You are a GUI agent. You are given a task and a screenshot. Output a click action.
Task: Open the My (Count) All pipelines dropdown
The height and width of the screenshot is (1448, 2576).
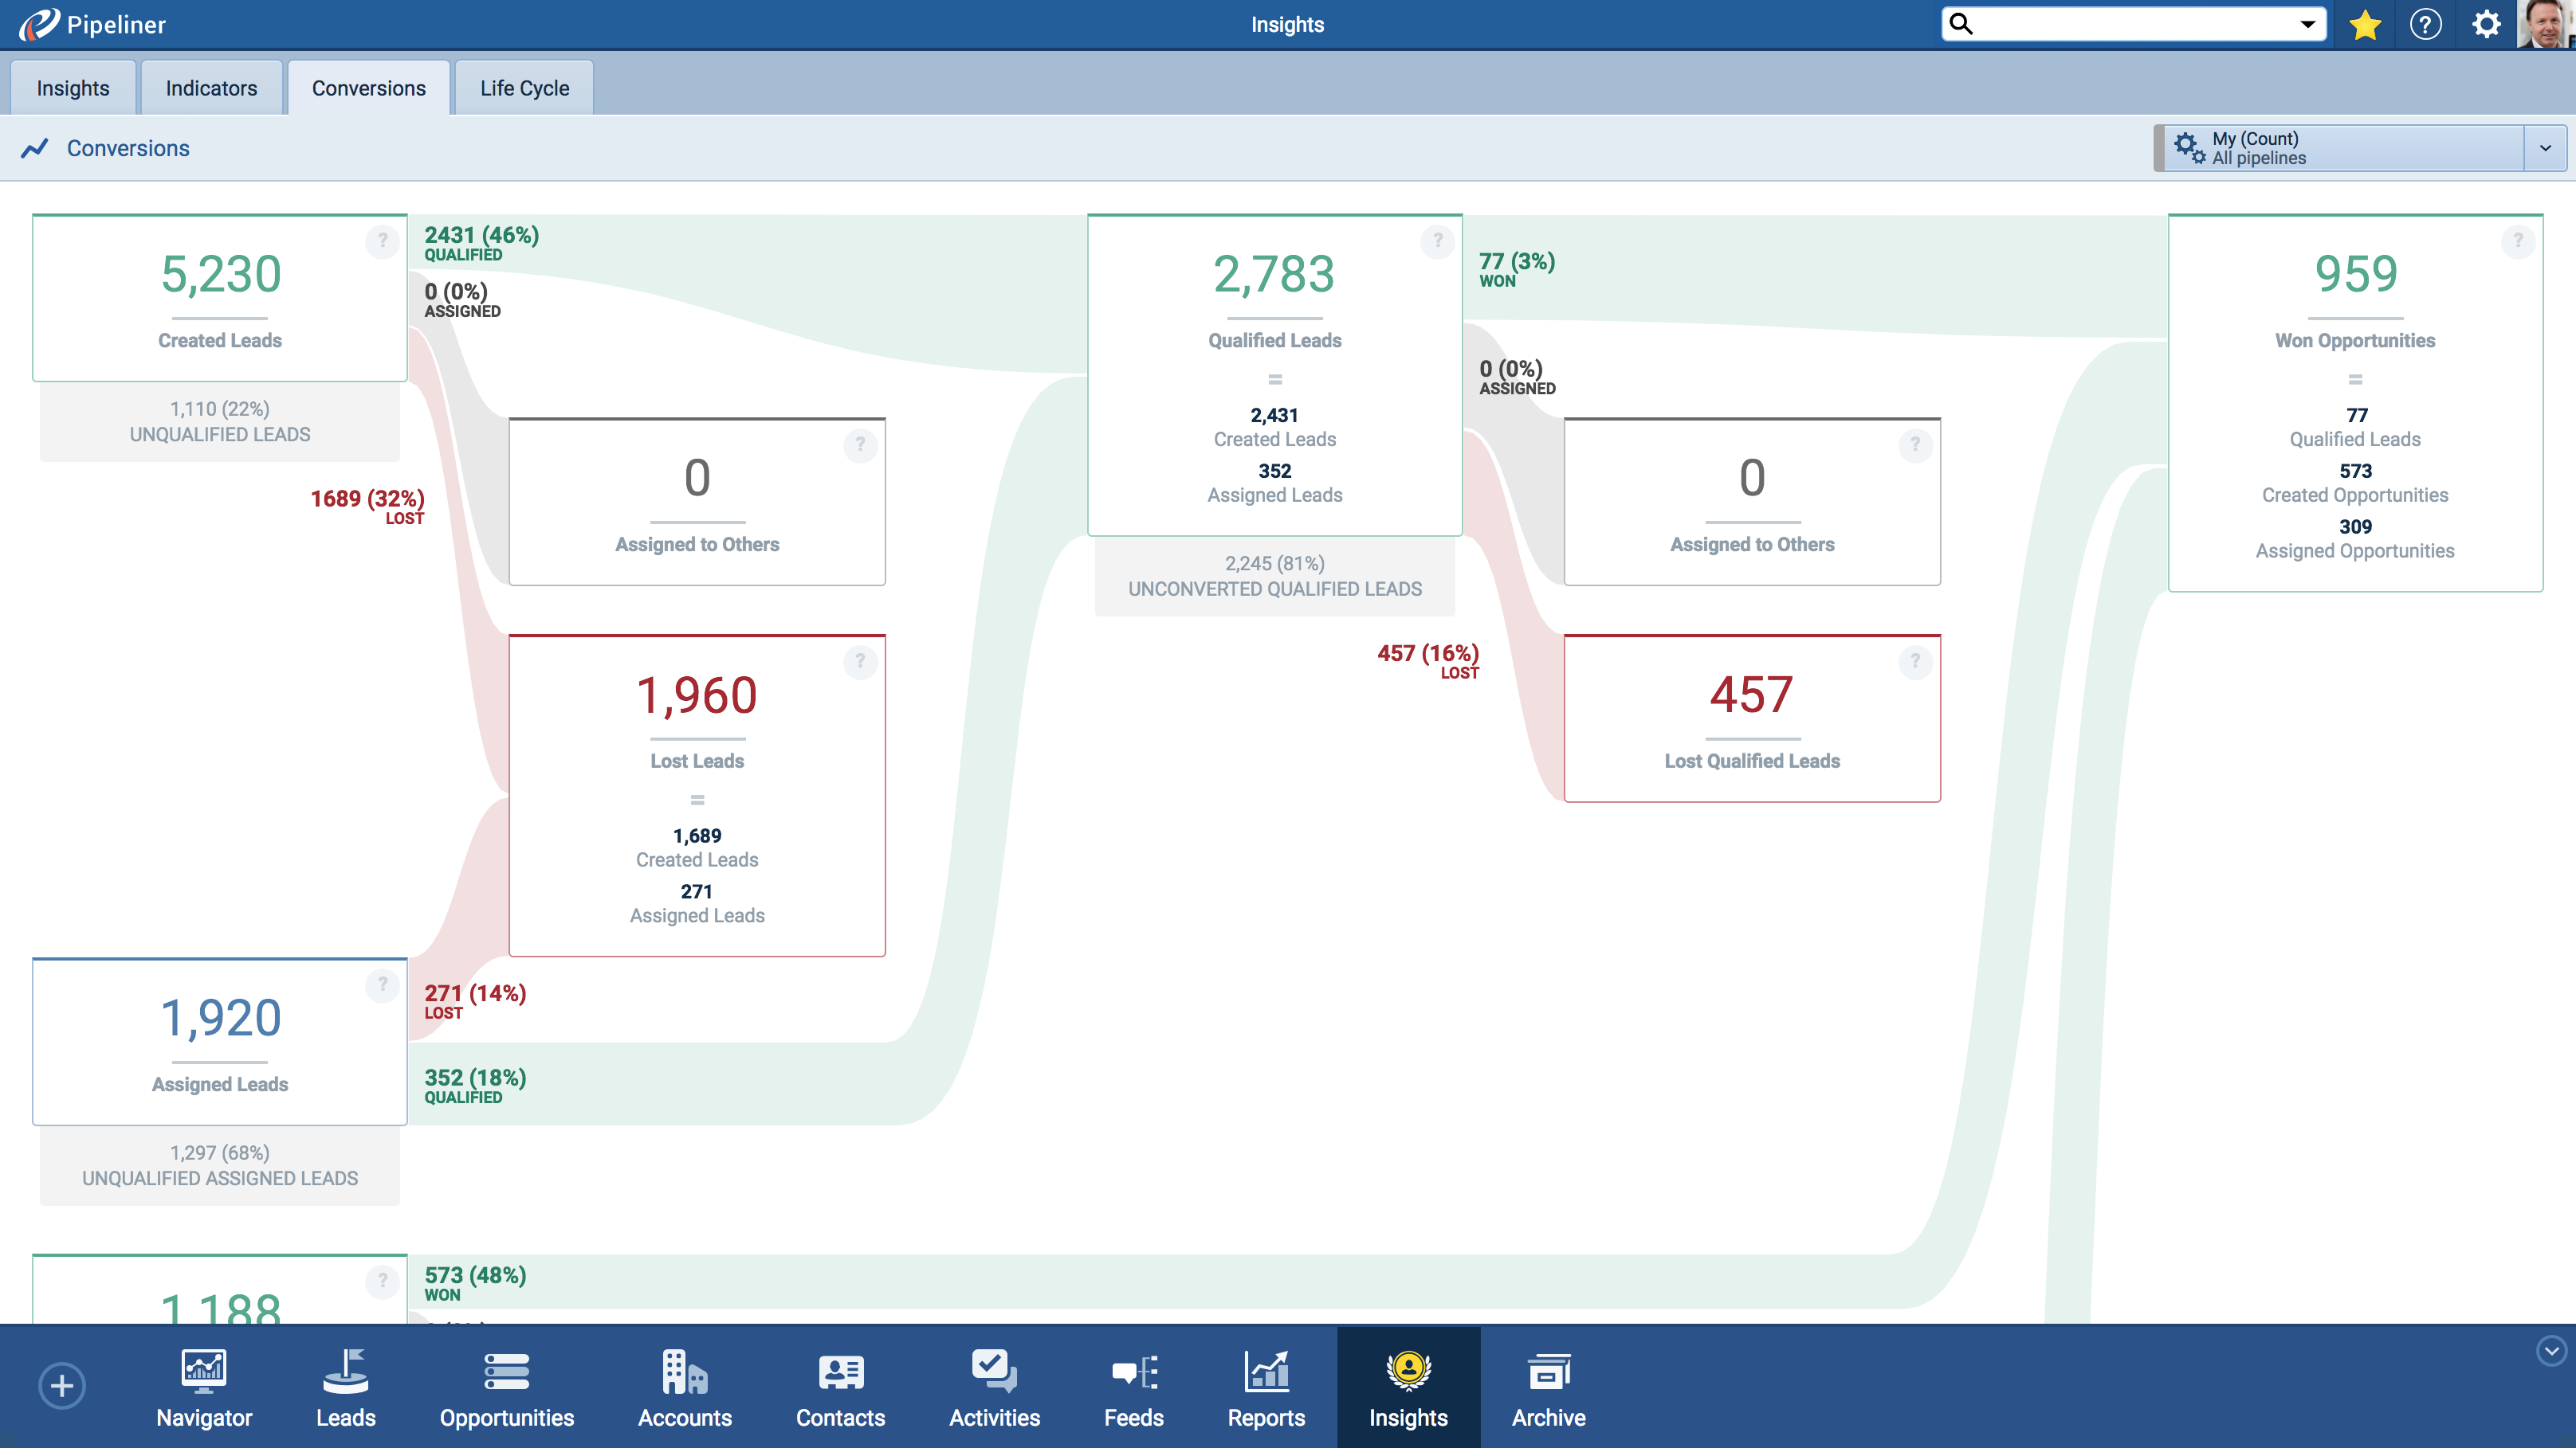2545,148
